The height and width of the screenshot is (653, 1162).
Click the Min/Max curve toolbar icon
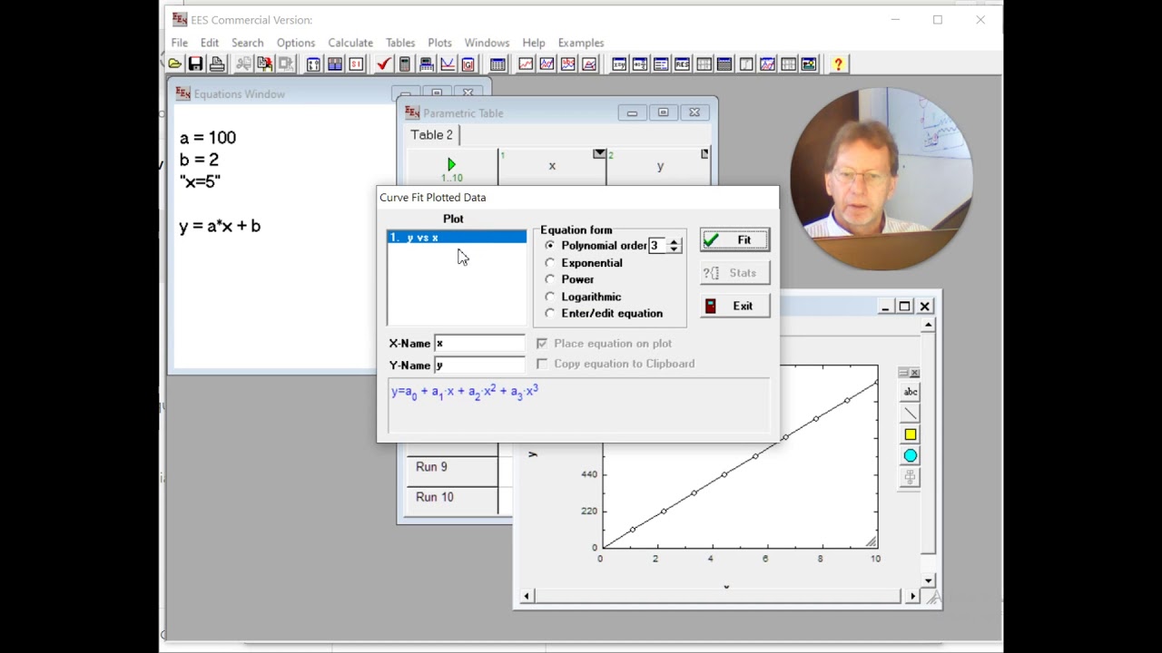coord(448,64)
